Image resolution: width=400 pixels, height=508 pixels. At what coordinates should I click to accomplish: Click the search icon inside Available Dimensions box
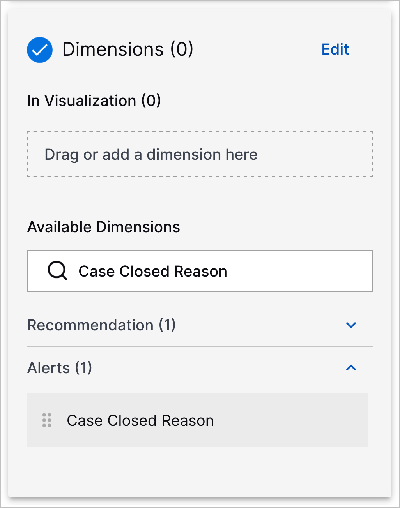point(57,271)
